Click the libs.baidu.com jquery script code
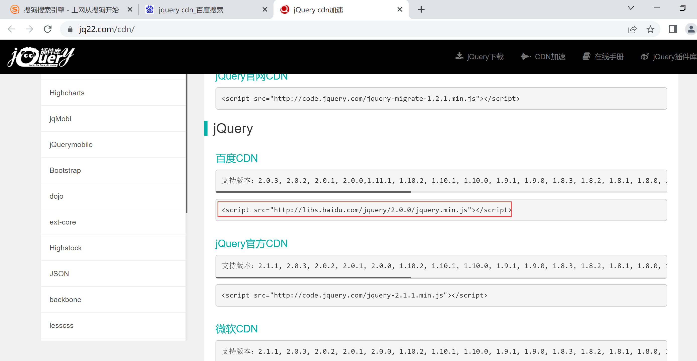 (x=366, y=210)
